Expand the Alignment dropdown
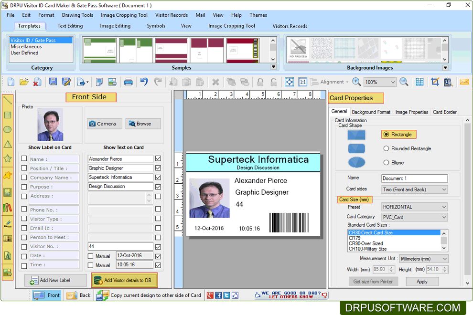Image resolution: width=473 pixels, height=315 pixels. (x=347, y=82)
